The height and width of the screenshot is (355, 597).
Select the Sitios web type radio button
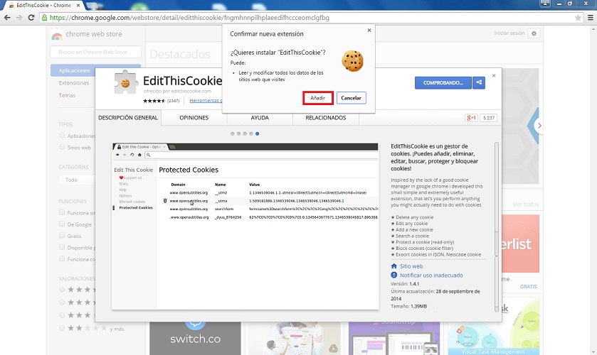point(62,147)
